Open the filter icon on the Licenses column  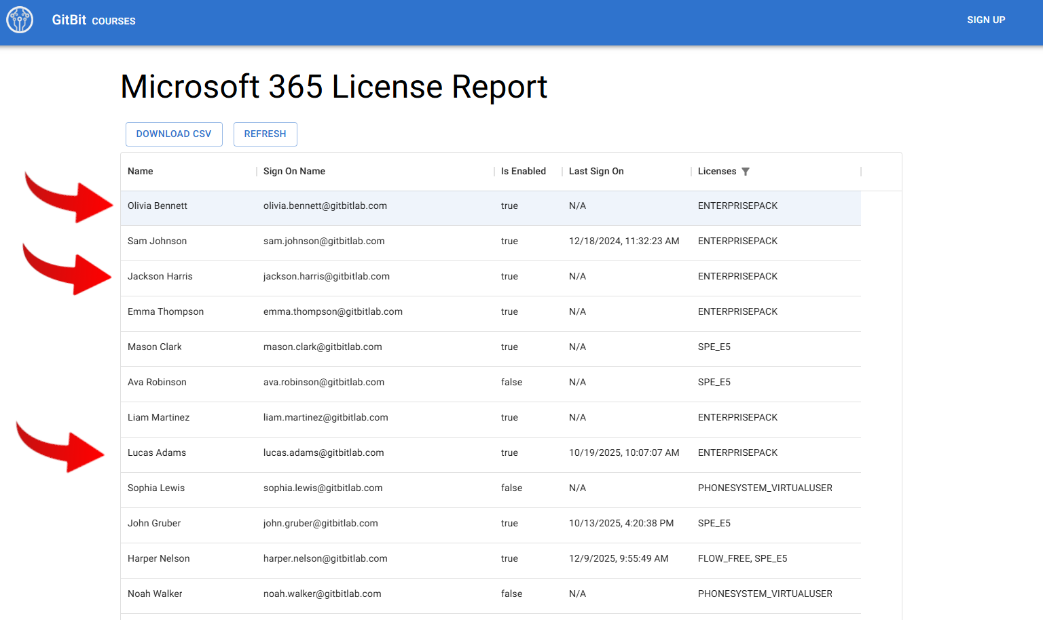coord(746,171)
